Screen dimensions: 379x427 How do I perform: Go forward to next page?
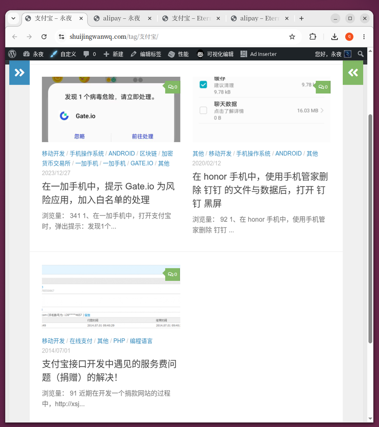coord(29,37)
